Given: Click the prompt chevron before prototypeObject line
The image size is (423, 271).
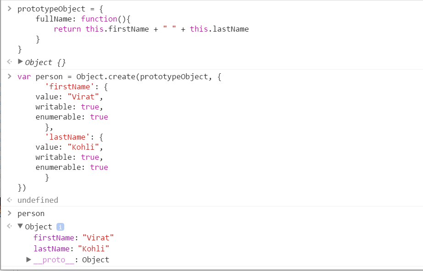Looking at the screenshot, I should click(10, 8).
